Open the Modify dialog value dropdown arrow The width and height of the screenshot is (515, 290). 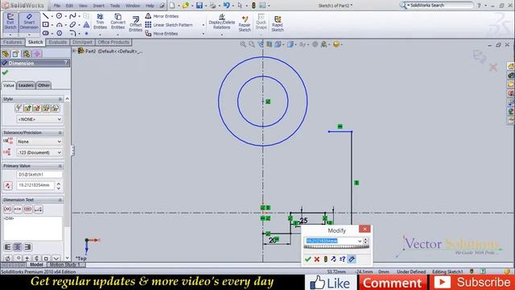pyautogui.click(x=360, y=241)
